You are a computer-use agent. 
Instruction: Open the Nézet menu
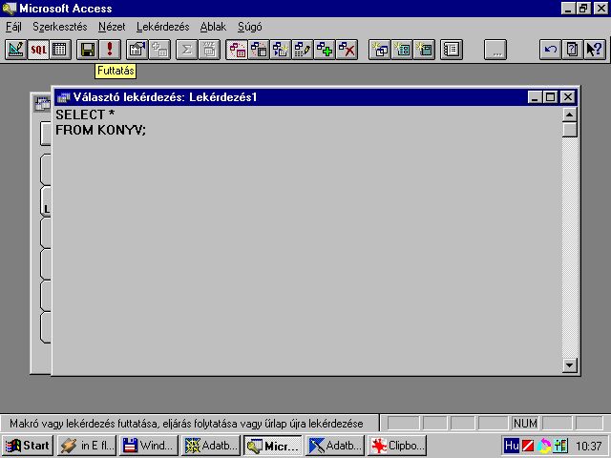click(112, 27)
